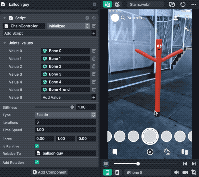Open the Initialized event dropdown
The width and height of the screenshot is (199, 177).
pos(68,26)
